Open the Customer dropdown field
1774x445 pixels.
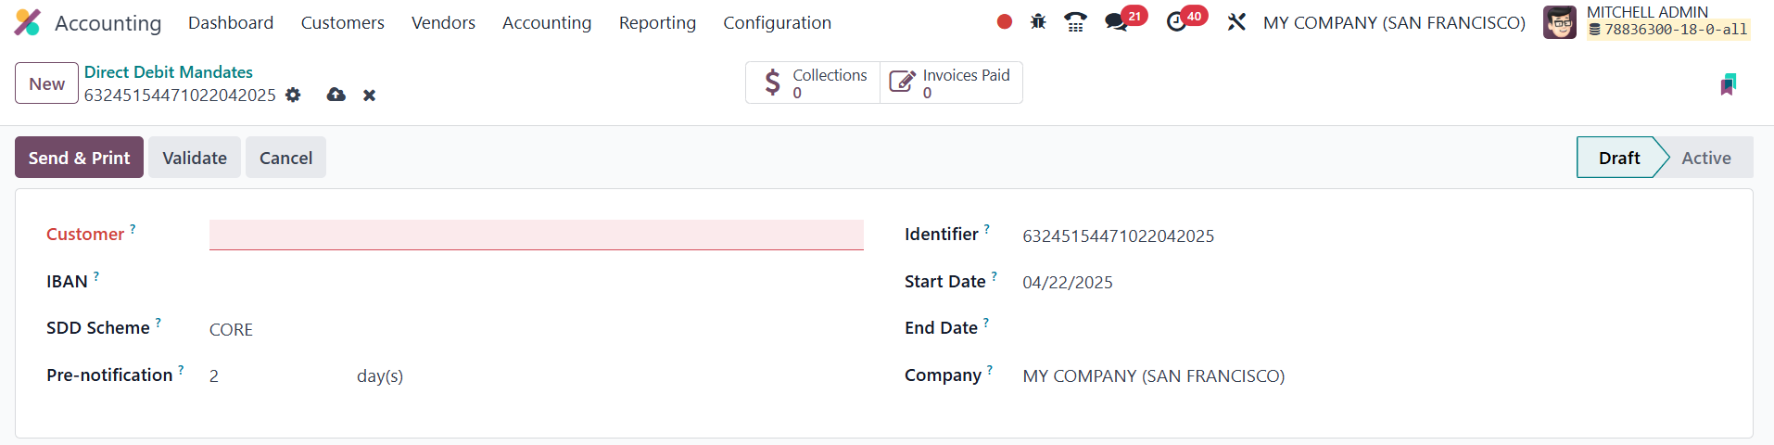point(536,235)
